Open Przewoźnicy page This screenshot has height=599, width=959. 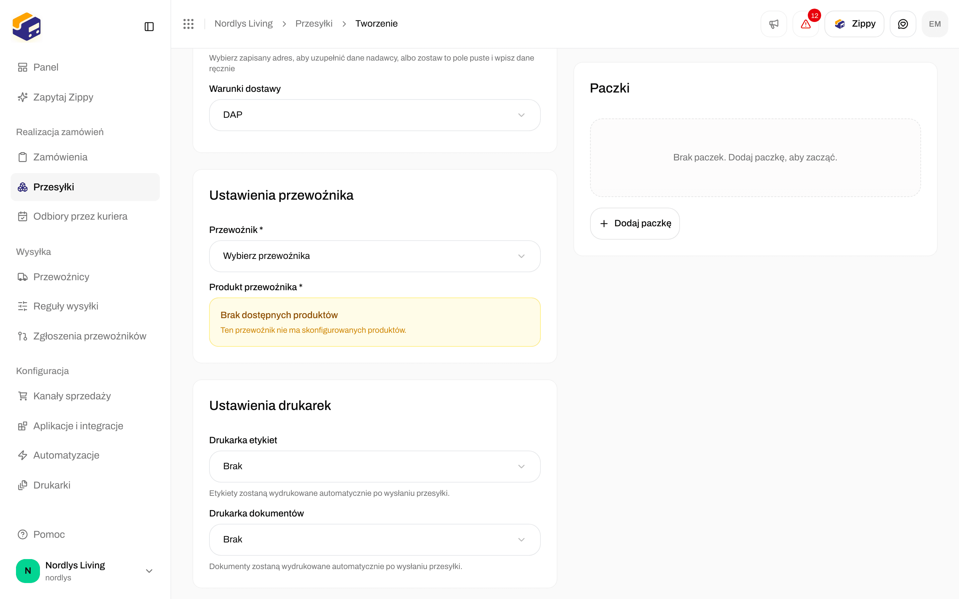(85, 277)
